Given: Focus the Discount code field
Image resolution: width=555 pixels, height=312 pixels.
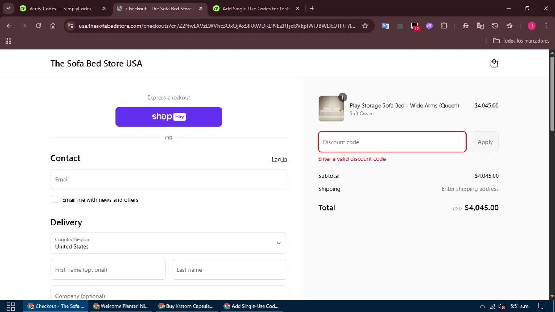Looking at the screenshot, I should click(x=392, y=142).
